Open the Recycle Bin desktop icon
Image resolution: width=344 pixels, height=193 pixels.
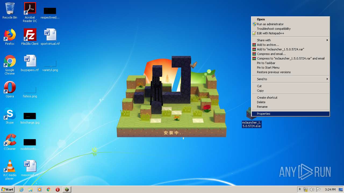click(x=10, y=11)
